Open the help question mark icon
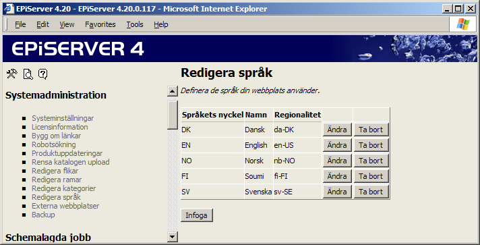Screen dimensions: 480x245 pos(43,74)
